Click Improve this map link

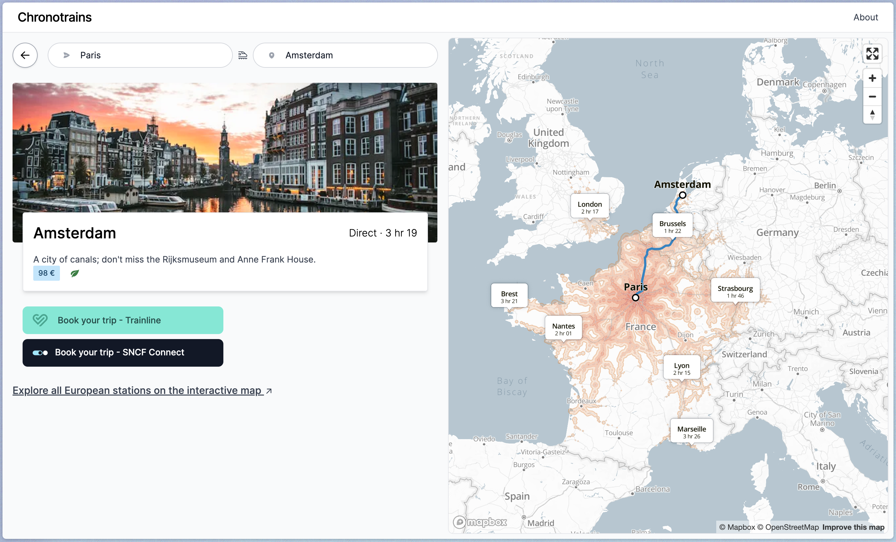853,527
